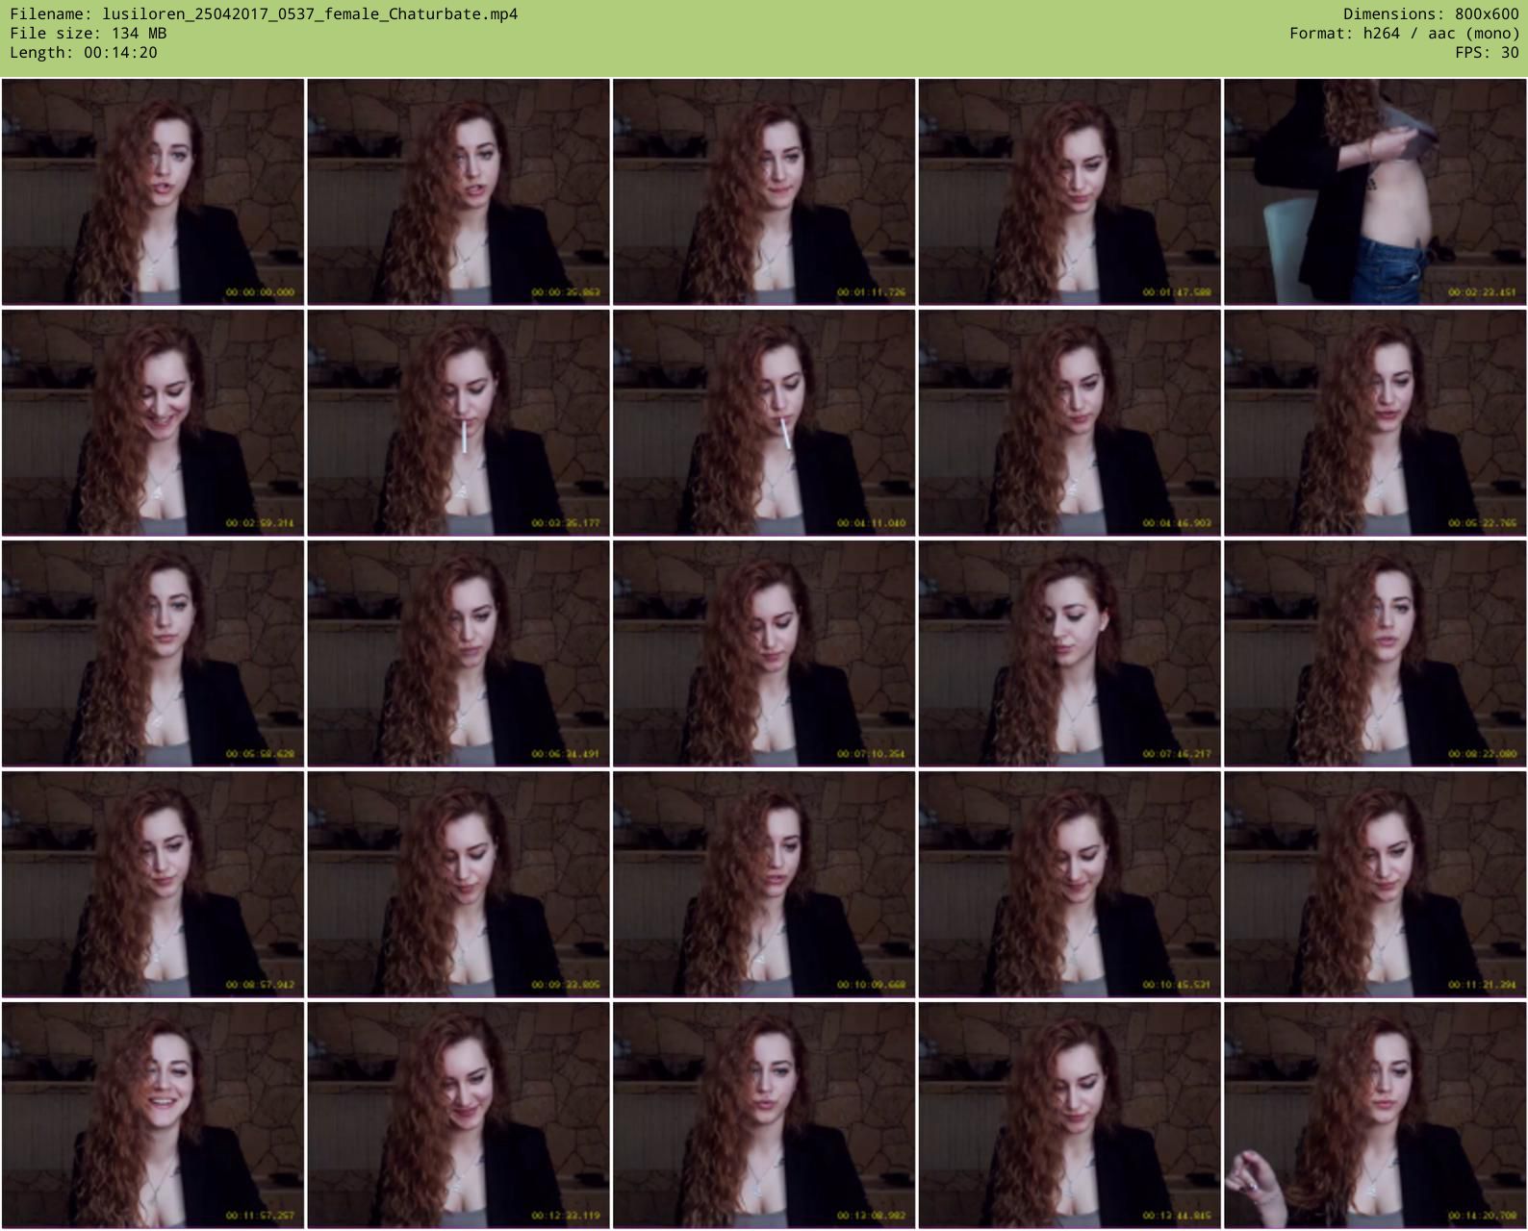Click the thumbnail stamped 00:13:08.982
Screen dimensions: 1528x1231
click(764, 1116)
